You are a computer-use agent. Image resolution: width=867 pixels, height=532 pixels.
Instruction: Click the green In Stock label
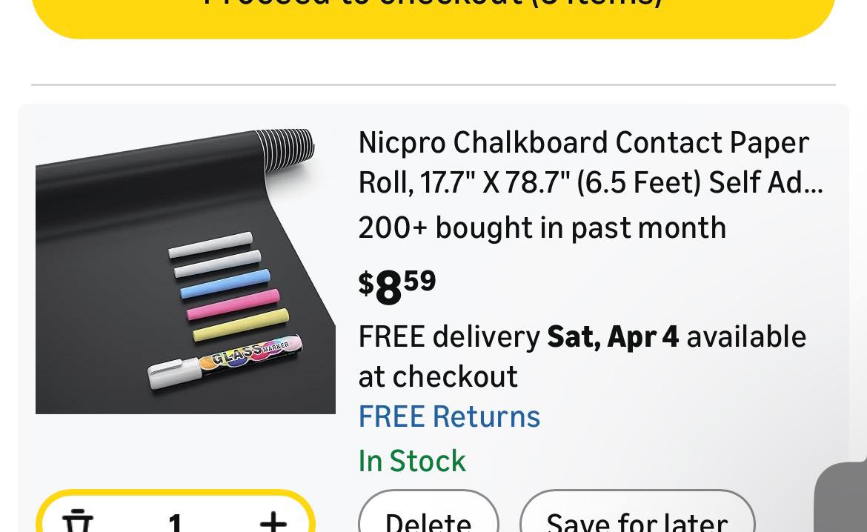[x=412, y=461]
